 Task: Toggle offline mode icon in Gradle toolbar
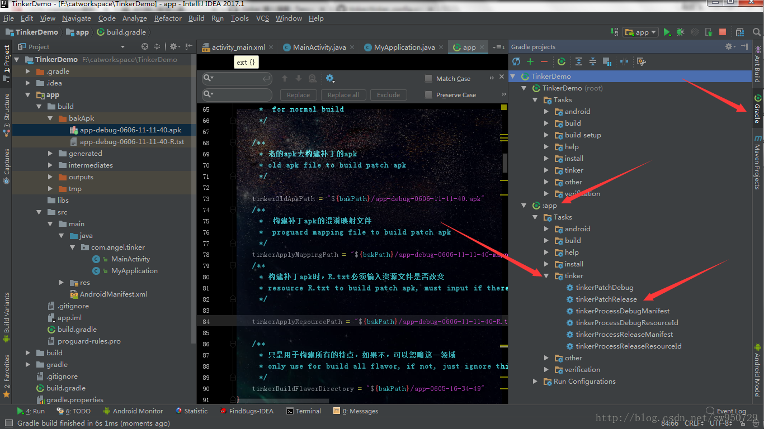pos(624,61)
